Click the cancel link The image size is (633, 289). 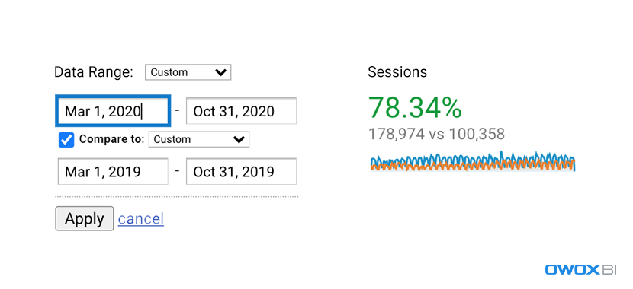click(141, 218)
